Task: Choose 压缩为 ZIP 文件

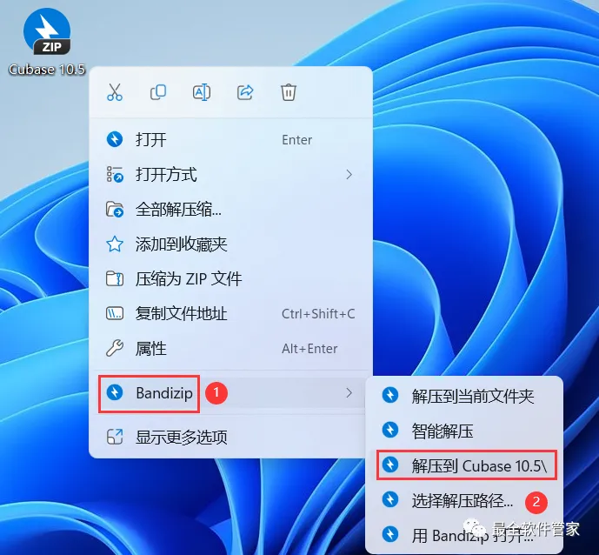Action: pos(230,278)
